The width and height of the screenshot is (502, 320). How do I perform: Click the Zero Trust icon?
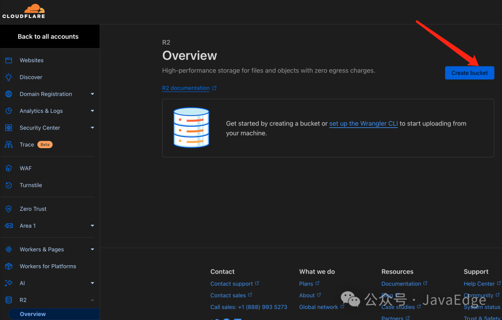9,209
